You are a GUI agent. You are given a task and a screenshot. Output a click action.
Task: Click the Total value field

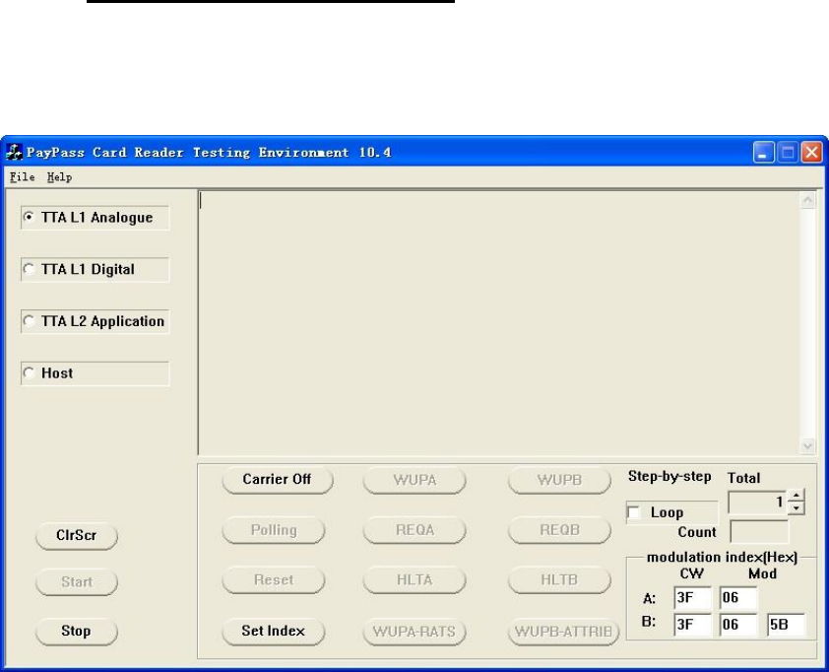[758, 503]
